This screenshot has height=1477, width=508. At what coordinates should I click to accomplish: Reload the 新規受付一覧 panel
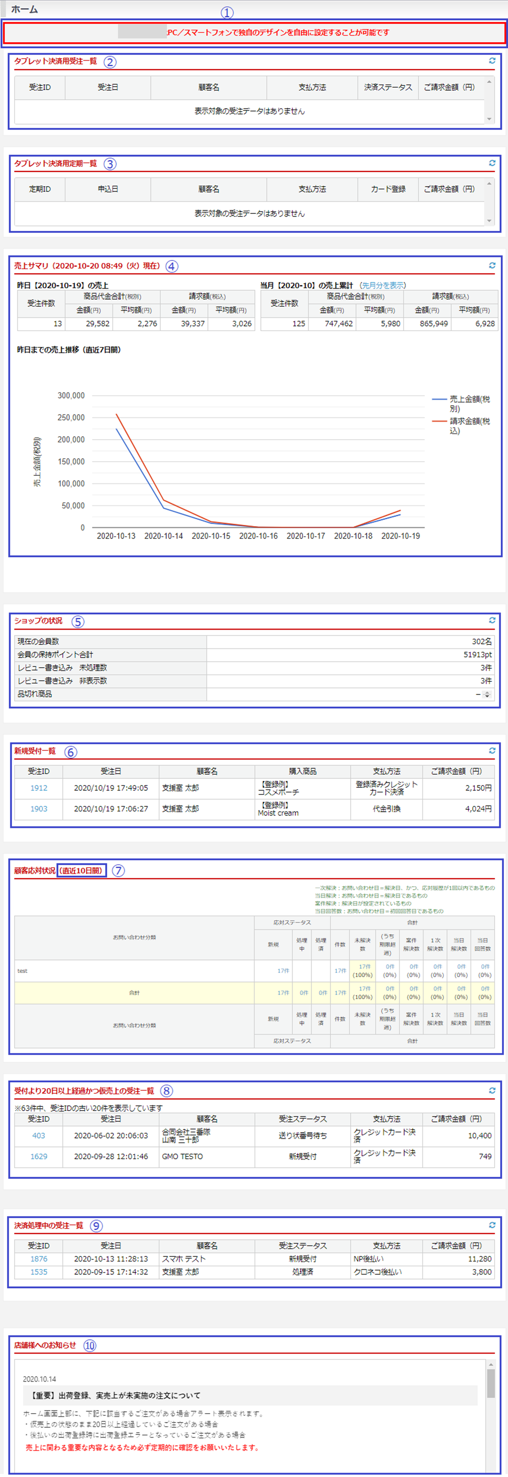[x=492, y=750]
